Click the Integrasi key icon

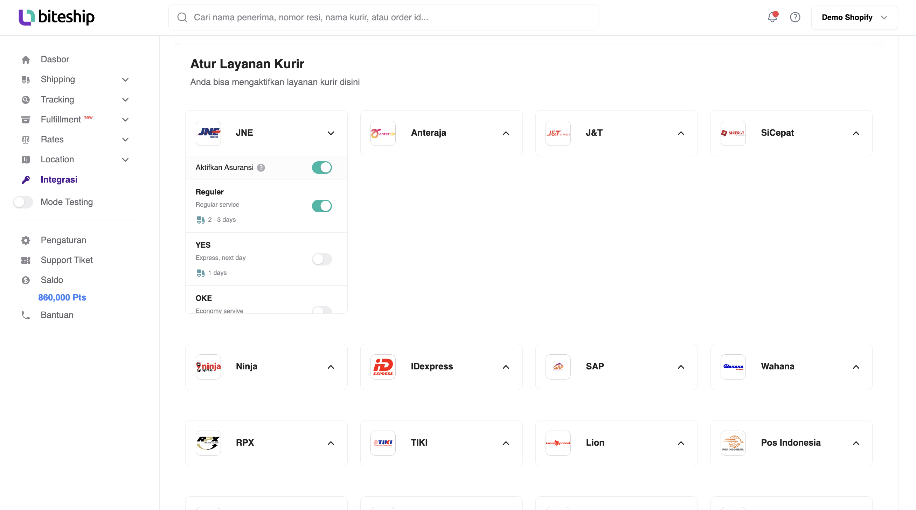coord(26,180)
